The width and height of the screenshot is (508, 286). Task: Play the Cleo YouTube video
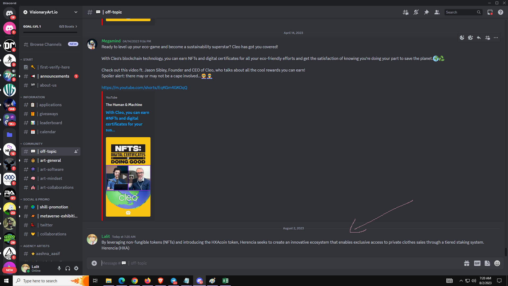(124, 177)
